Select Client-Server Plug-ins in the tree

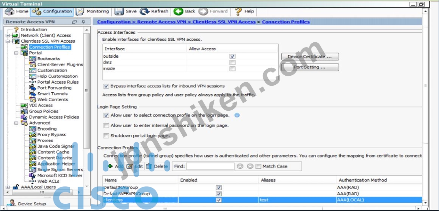click(x=60, y=65)
